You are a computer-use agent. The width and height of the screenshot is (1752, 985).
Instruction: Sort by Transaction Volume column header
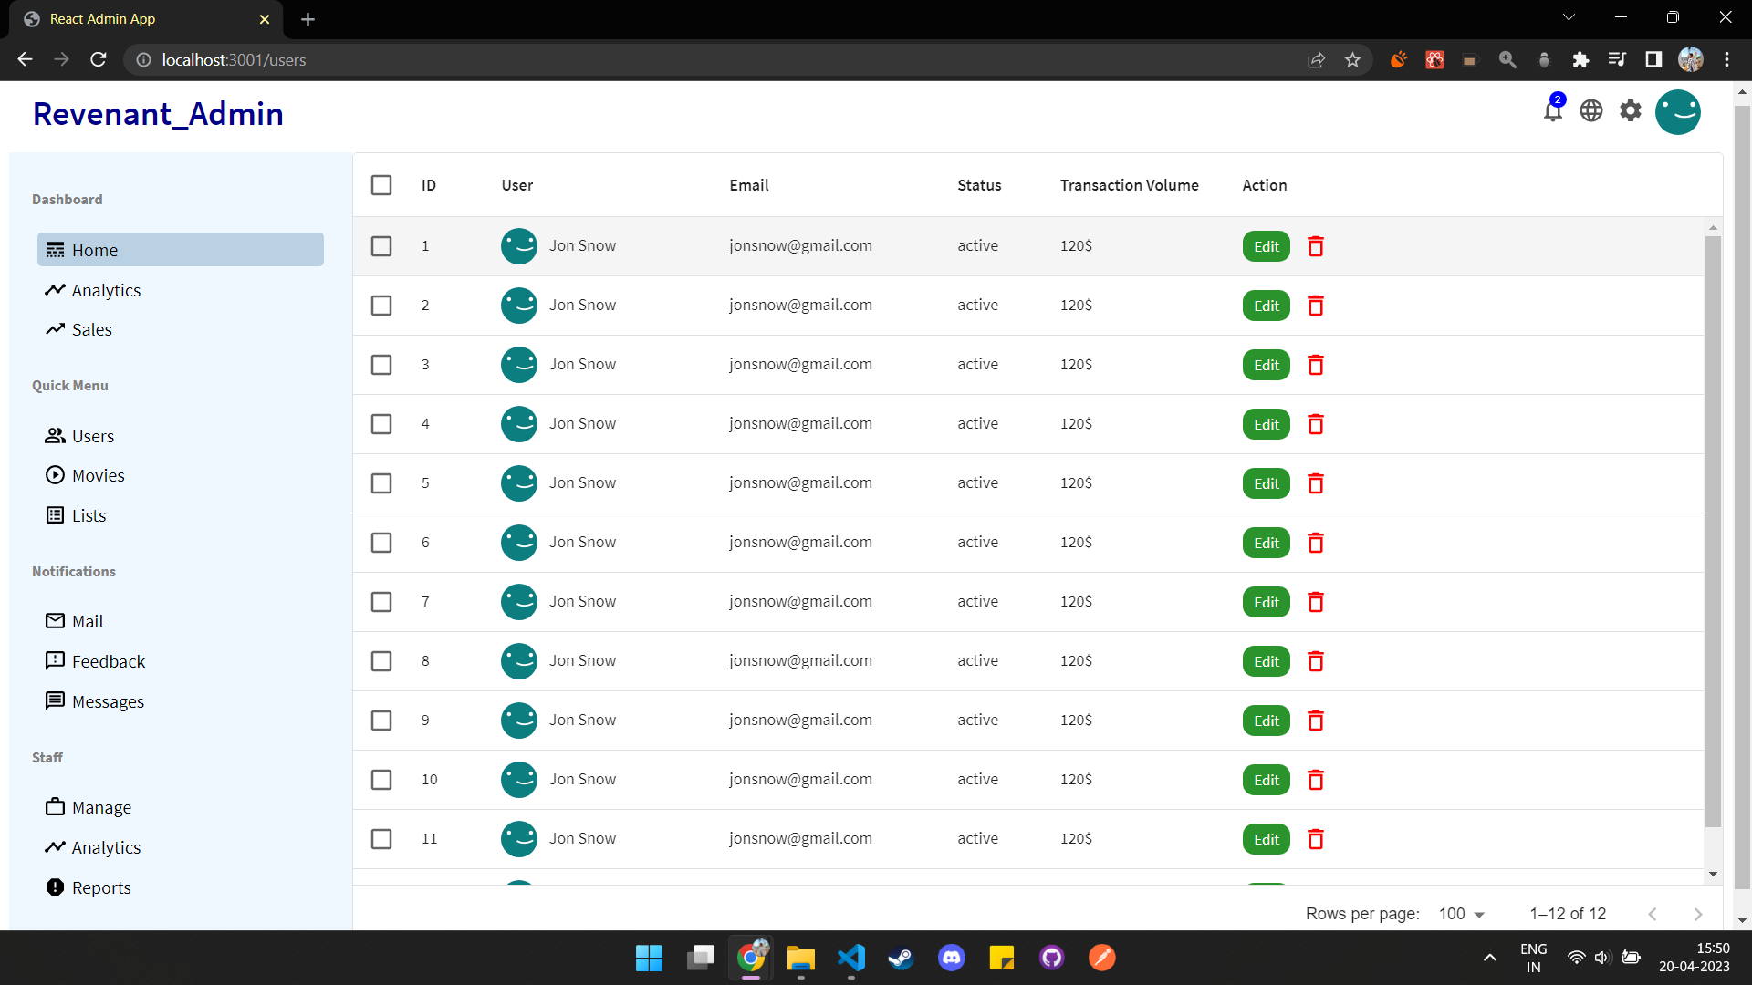click(x=1130, y=185)
